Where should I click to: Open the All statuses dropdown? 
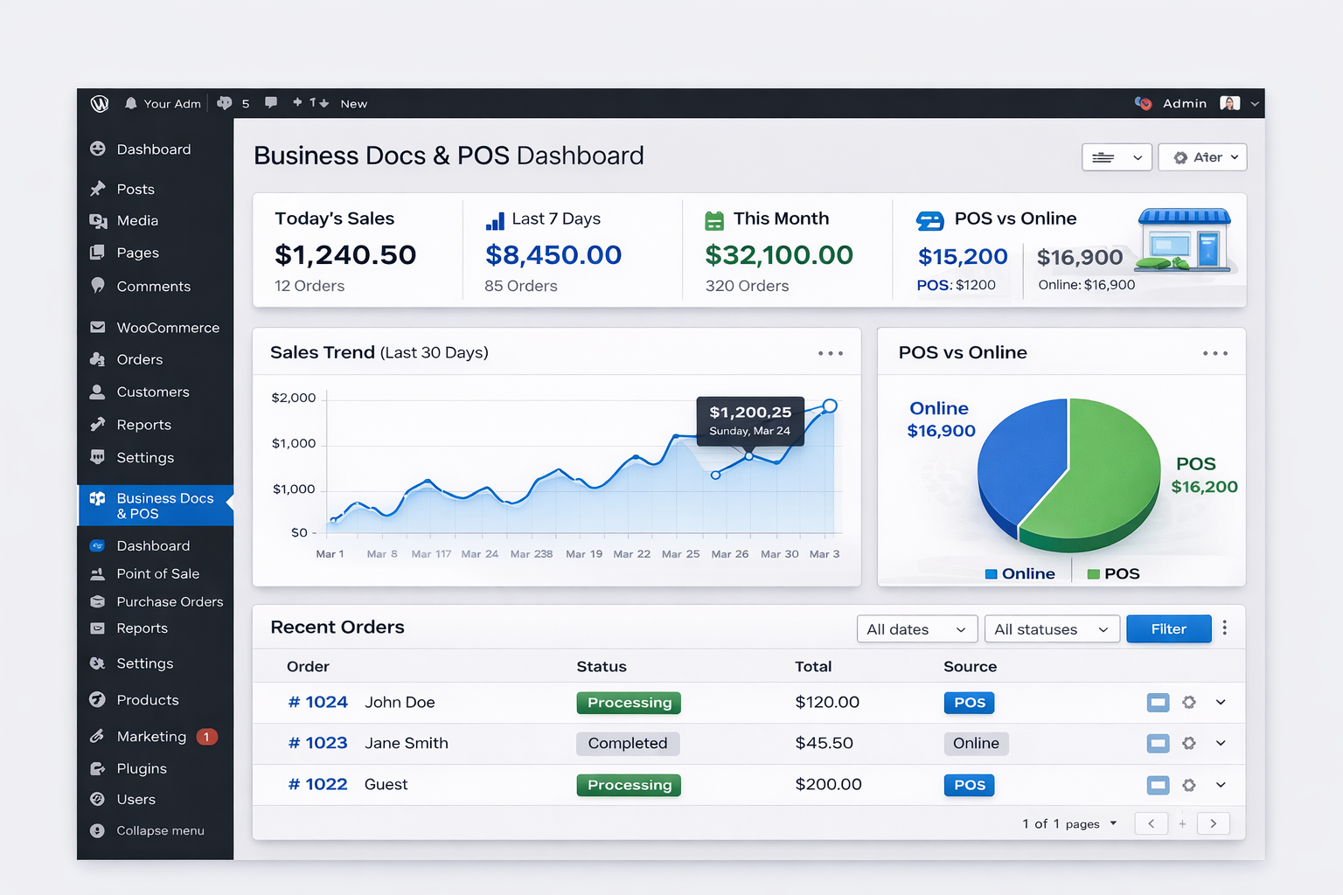[1051, 628]
